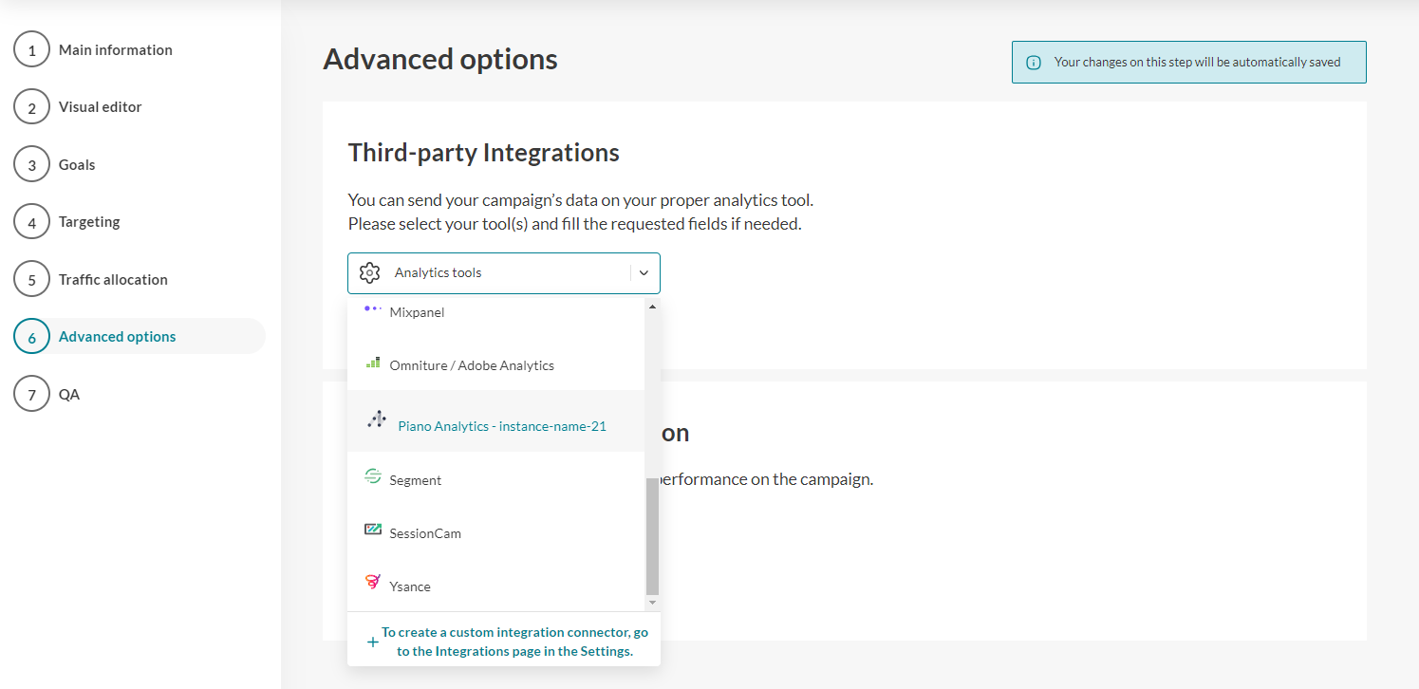The image size is (1419, 689).
Task: Click the Piano Analytics logo icon
Action: (377, 419)
